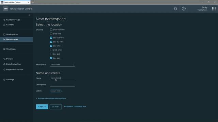
Task: Click the dev-gke cluster label
Action: pos(57,54)
